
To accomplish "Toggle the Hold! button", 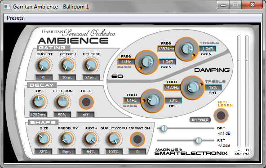I will click(x=86, y=102).
